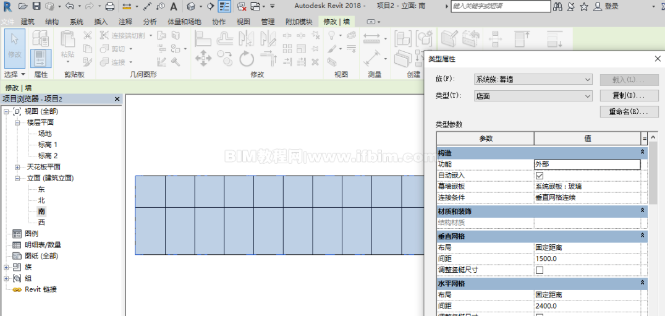Screen dimensions: 665x316
Task: Click the 功能 value field showing 外部
Action: tap(587, 164)
